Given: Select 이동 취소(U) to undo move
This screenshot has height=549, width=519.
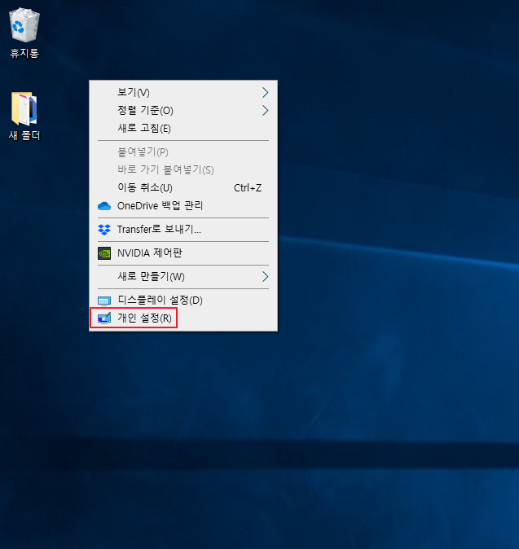Looking at the screenshot, I should (x=183, y=188).
